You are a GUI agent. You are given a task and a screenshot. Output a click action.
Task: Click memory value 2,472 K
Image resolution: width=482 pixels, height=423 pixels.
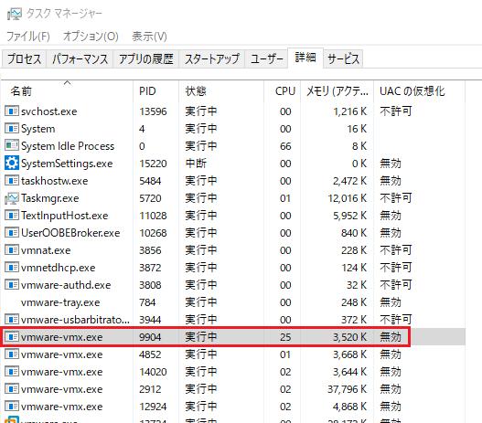349,181
